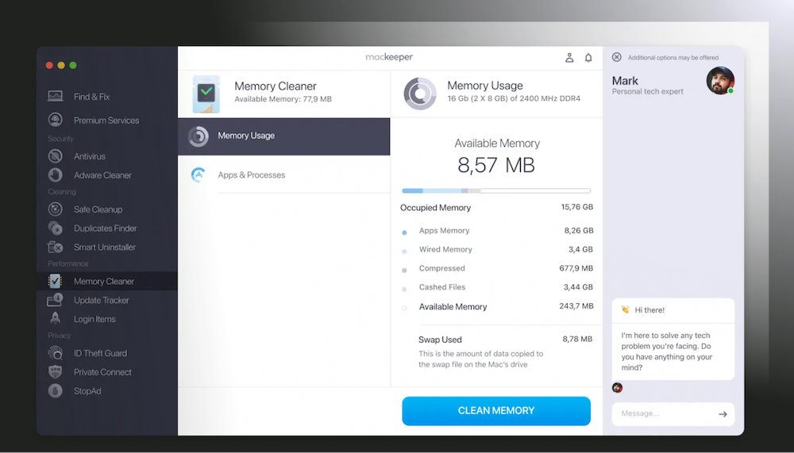Image resolution: width=794 pixels, height=453 pixels.
Task: Select the Duplicates Finder icon
Action: tap(56, 228)
